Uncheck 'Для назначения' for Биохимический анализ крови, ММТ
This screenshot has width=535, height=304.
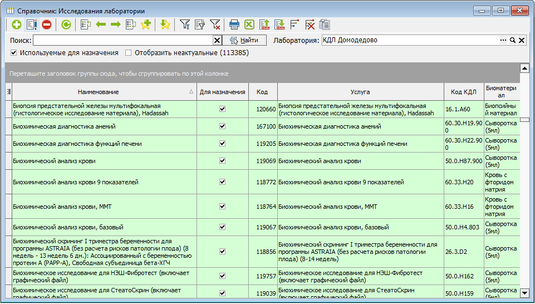223,206
